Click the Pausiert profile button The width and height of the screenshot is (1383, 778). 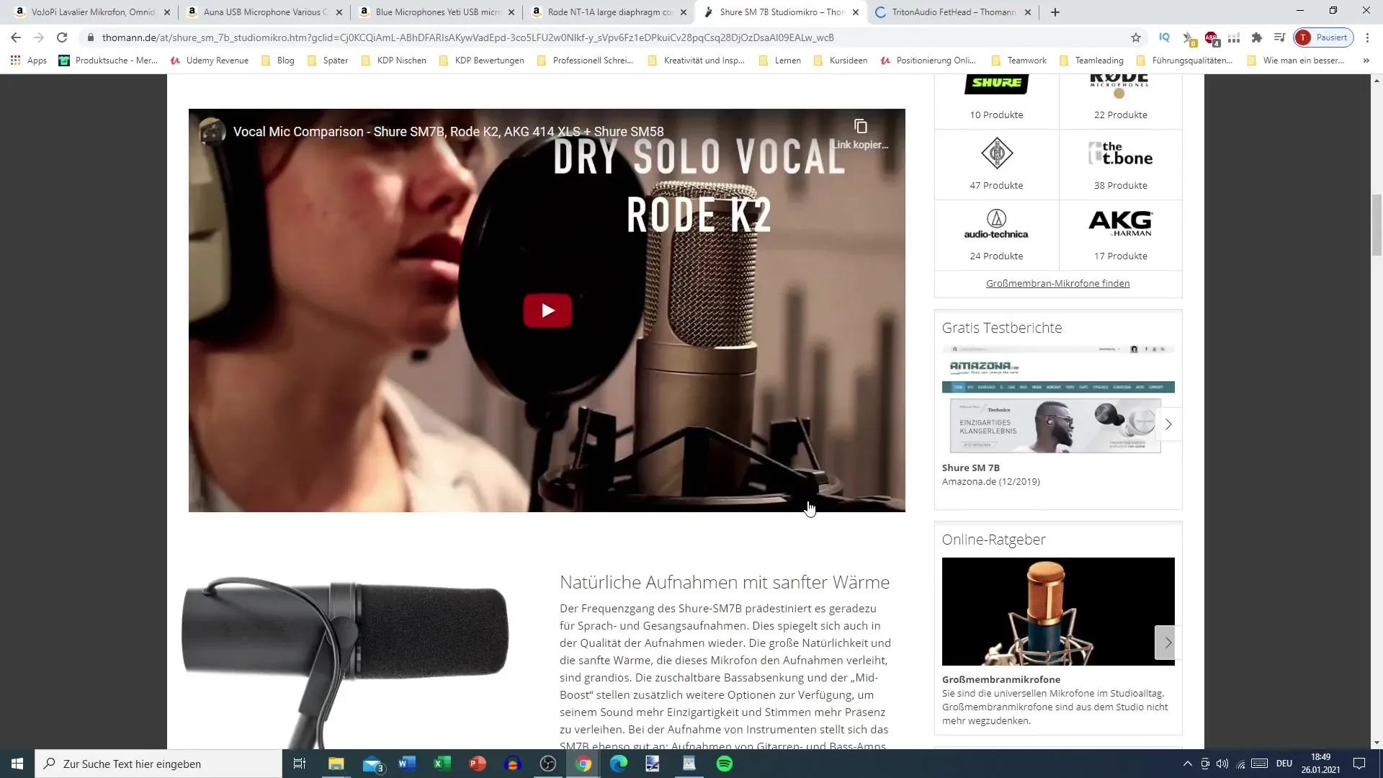tap(1323, 37)
